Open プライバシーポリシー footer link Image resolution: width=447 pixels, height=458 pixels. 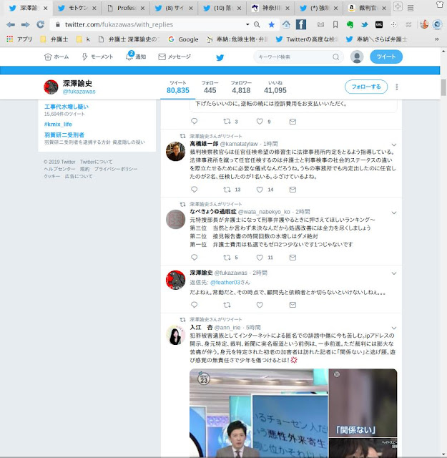(x=116, y=169)
